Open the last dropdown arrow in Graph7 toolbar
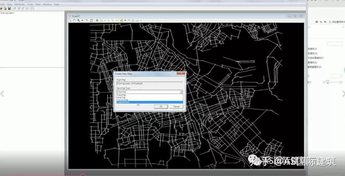Screen dimensions: 345x176 tap(141, 20)
